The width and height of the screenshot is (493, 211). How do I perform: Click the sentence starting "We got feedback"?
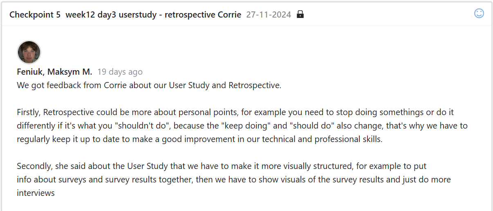[x=149, y=86]
